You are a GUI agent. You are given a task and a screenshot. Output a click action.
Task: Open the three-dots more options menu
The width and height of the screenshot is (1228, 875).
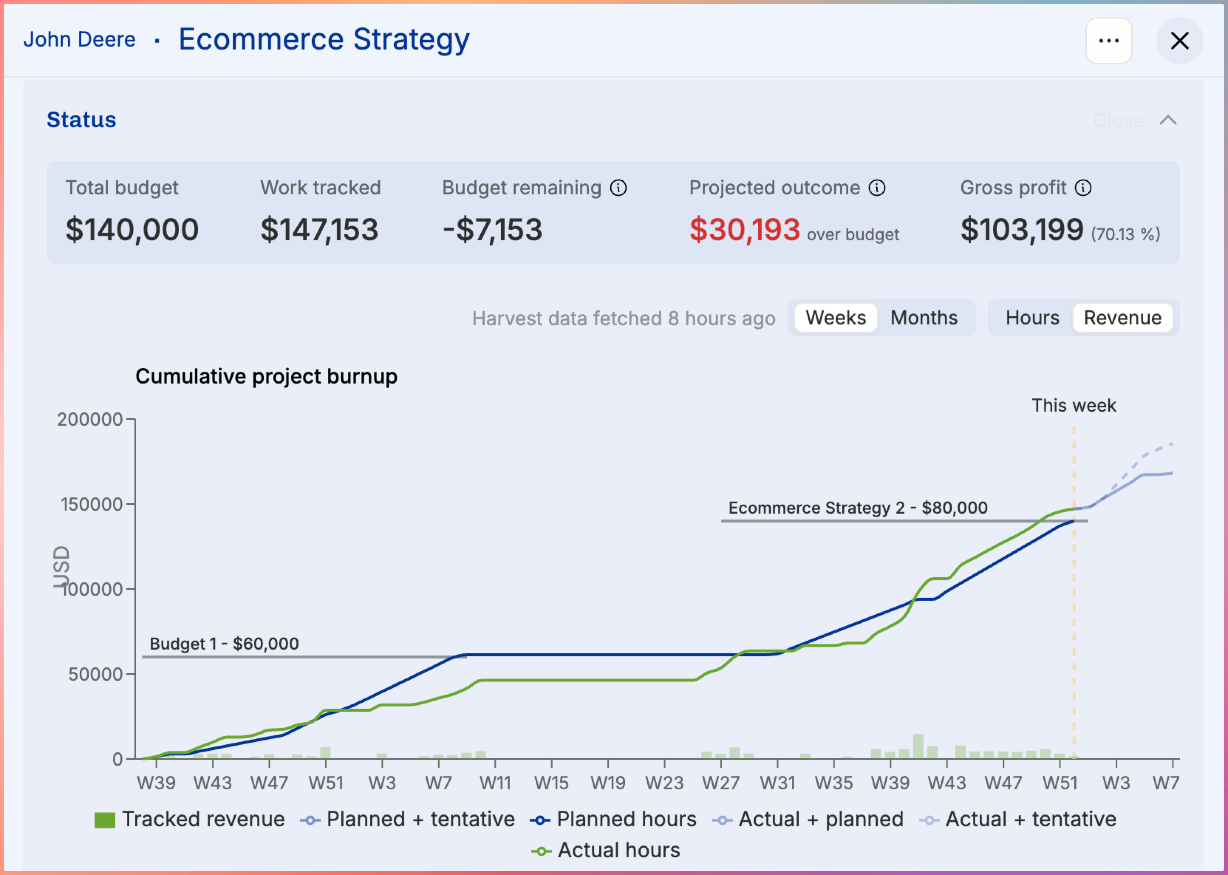coord(1108,40)
